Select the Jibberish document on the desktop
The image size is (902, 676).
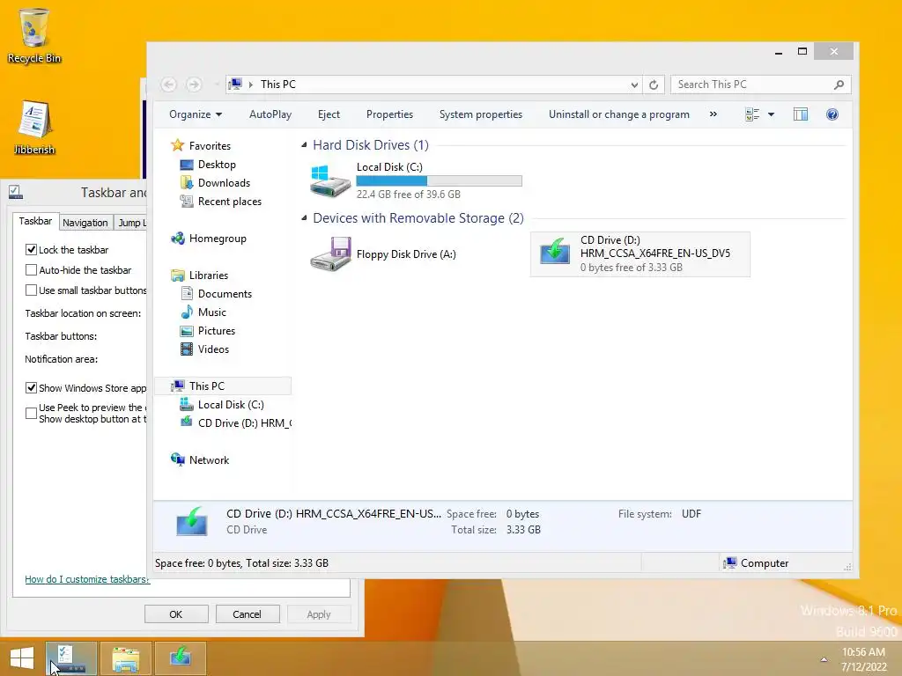[x=34, y=127]
